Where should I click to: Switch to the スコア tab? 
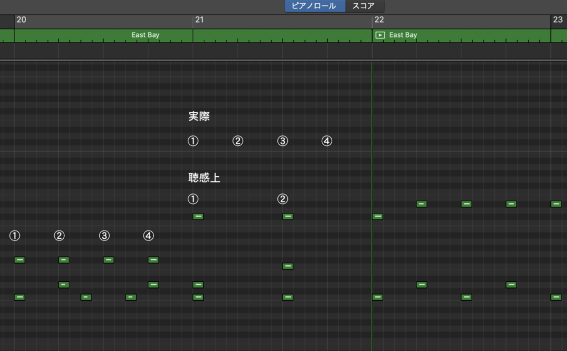366,6
